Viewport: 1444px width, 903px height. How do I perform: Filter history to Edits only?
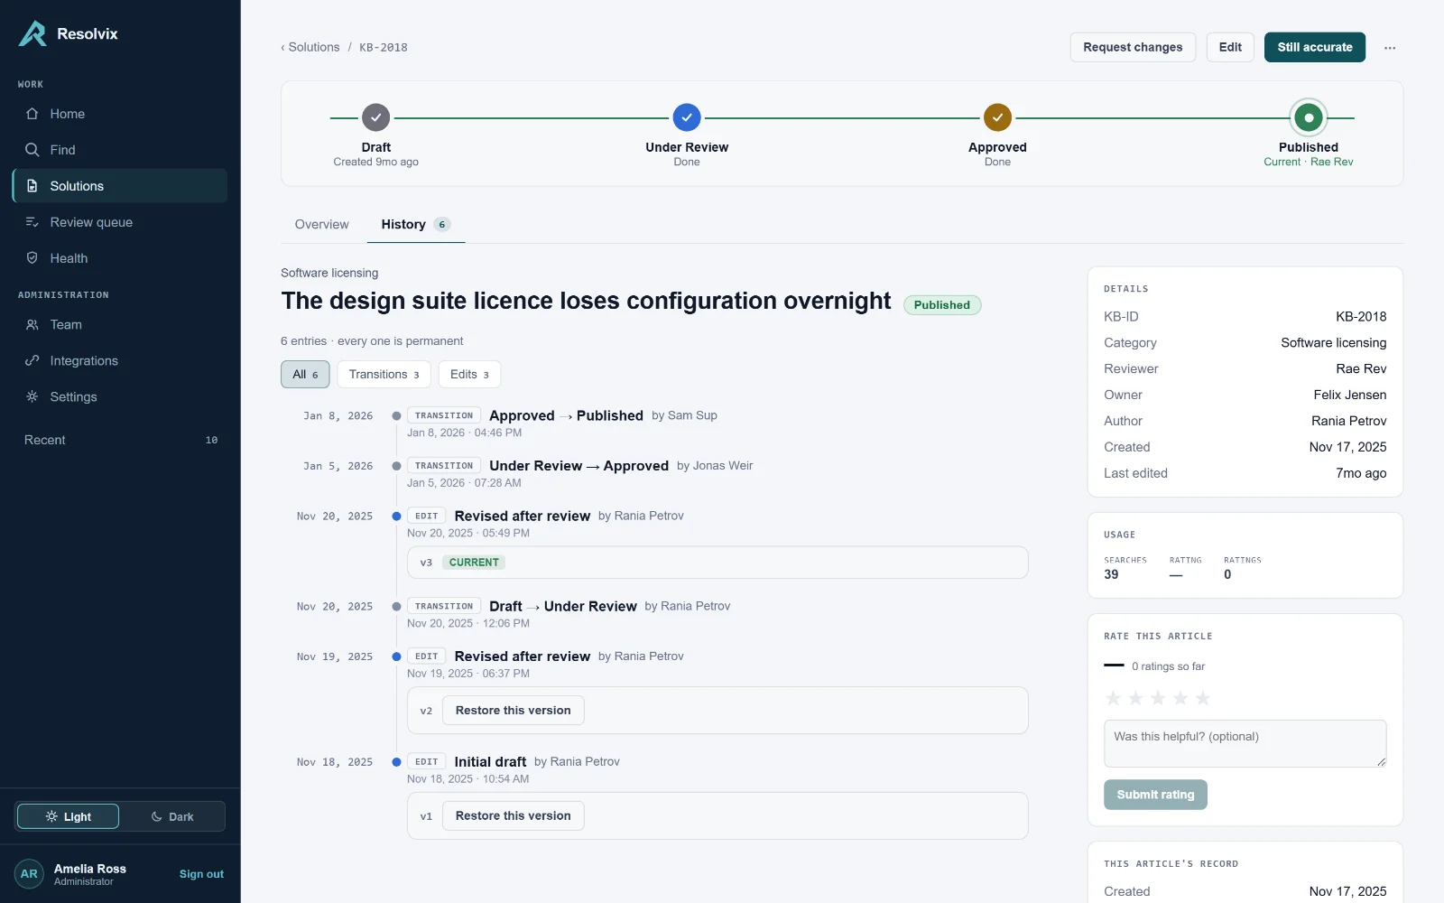(x=469, y=375)
